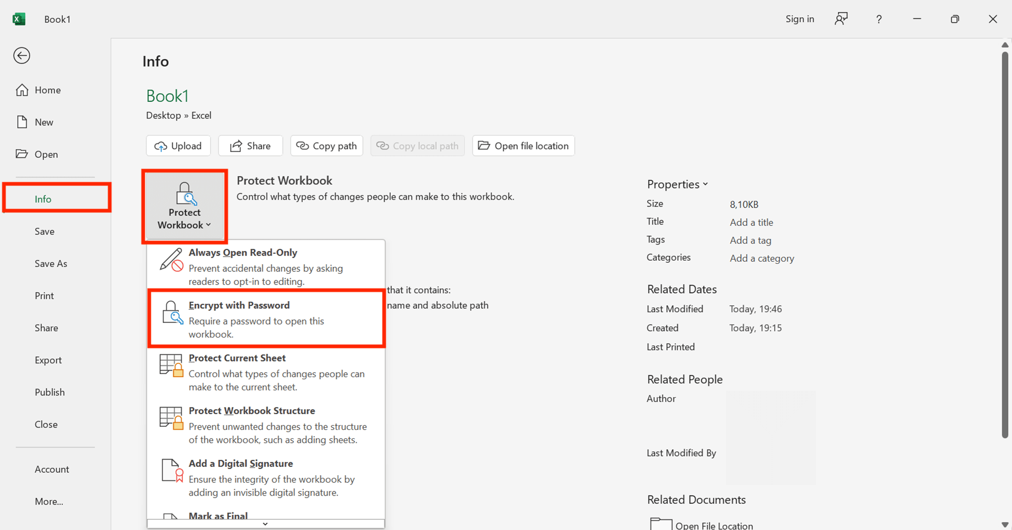Choose the Protect Current Sheet option
Viewport: 1012px width, 530px height.
266,372
